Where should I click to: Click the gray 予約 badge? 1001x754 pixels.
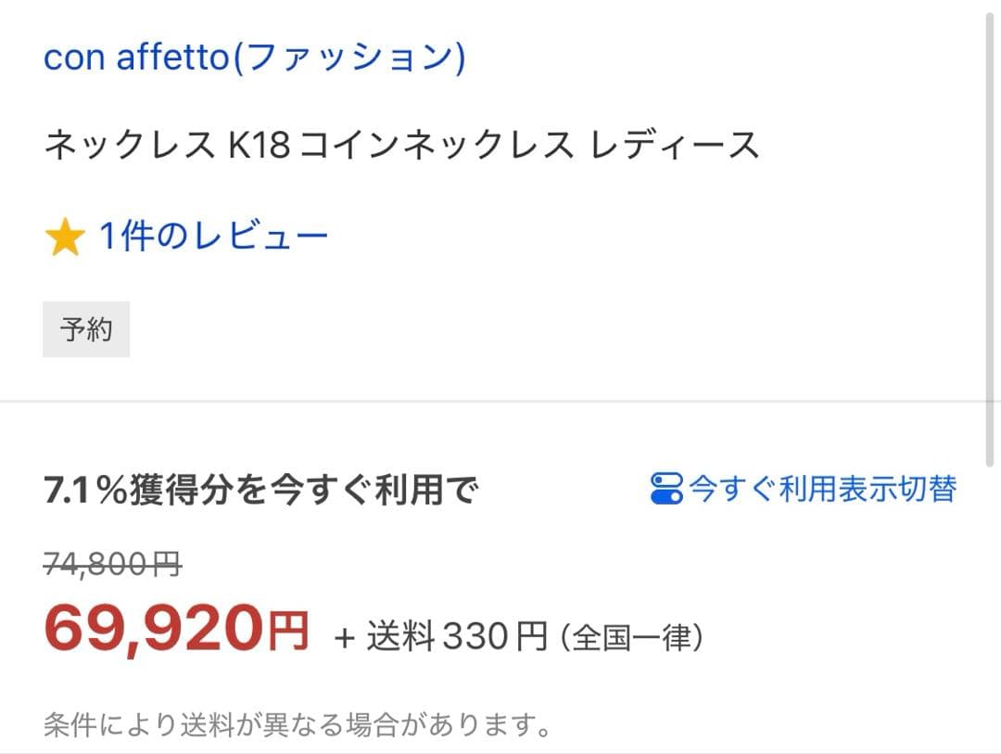(x=86, y=329)
